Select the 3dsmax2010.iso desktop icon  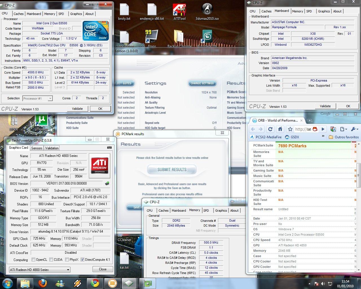[207, 11]
